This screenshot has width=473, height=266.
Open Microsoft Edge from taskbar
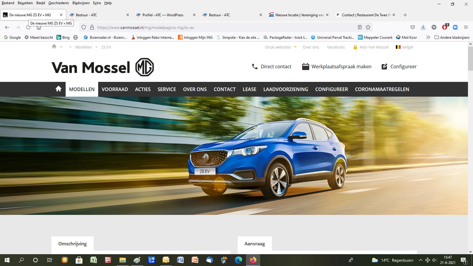point(238,260)
